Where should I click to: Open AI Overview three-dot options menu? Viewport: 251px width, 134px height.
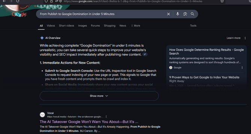click(x=245, y=38)
